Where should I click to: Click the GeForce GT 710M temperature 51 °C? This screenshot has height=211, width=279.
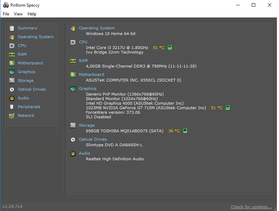coord(217,108)
